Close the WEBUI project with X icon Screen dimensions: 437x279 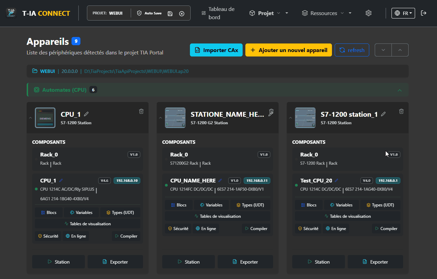(182, 13)
